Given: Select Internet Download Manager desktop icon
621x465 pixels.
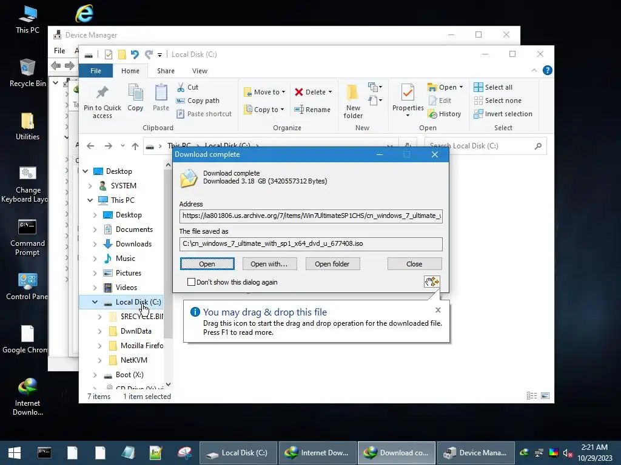Looking at the screenshot, I should point(27,397).
